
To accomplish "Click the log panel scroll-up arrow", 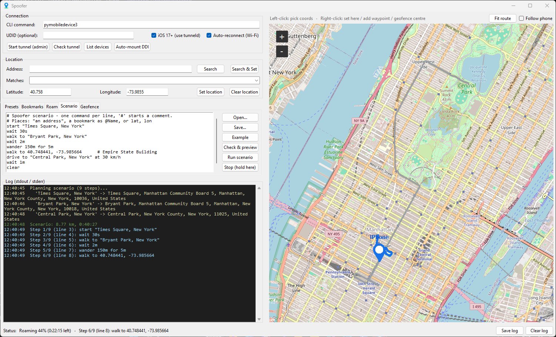I will click(x=259, y=188).
